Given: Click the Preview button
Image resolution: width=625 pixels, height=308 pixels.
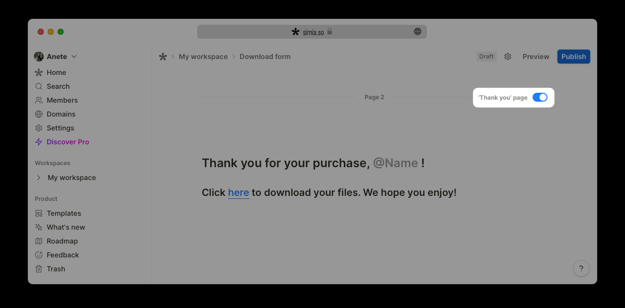Looking at the screenshot, I should (536, 57).
